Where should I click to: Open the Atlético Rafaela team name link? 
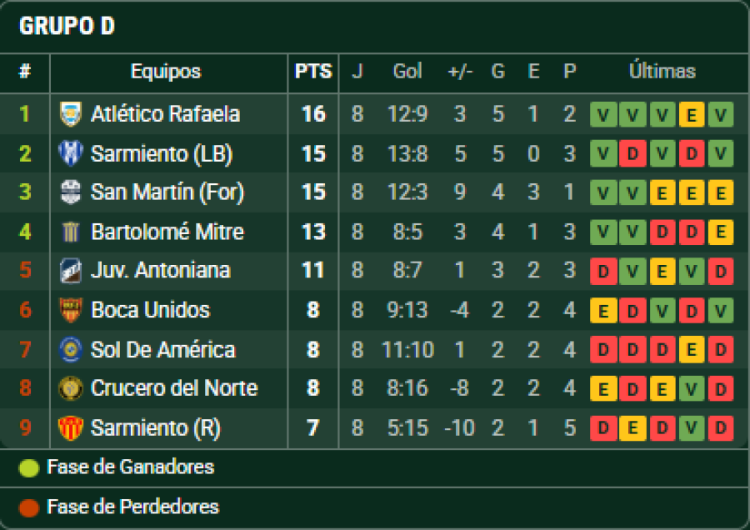coord(165,113)
